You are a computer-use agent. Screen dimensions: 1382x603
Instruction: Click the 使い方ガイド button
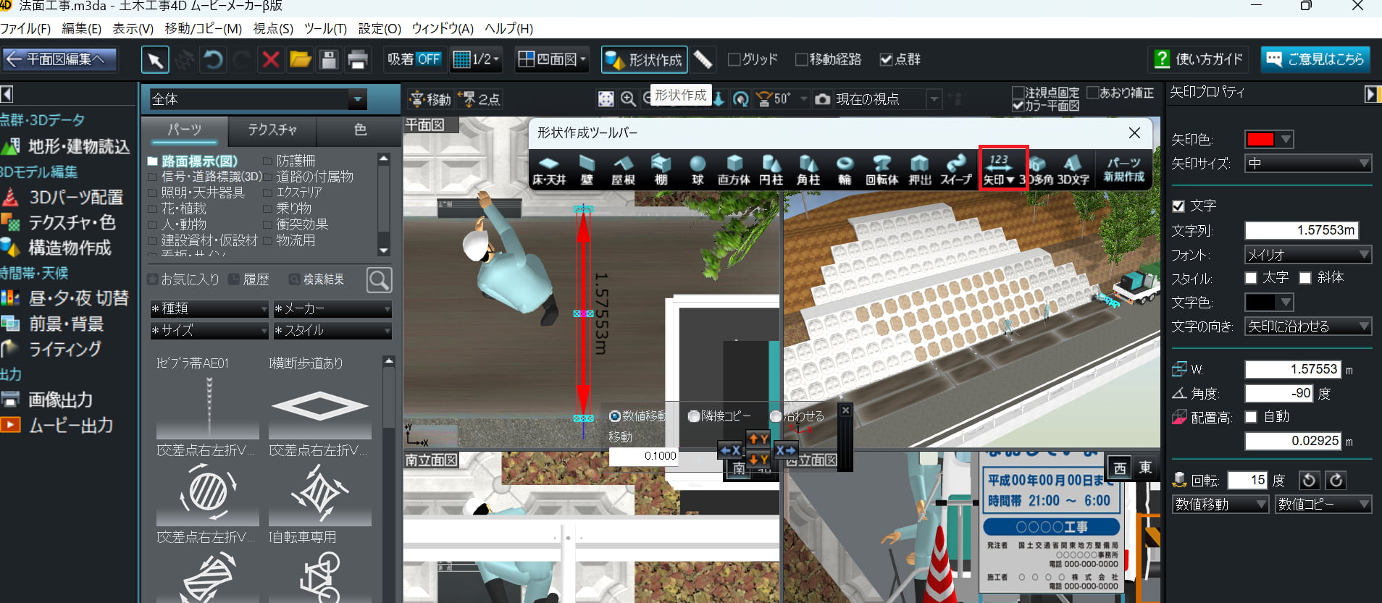1199,59
